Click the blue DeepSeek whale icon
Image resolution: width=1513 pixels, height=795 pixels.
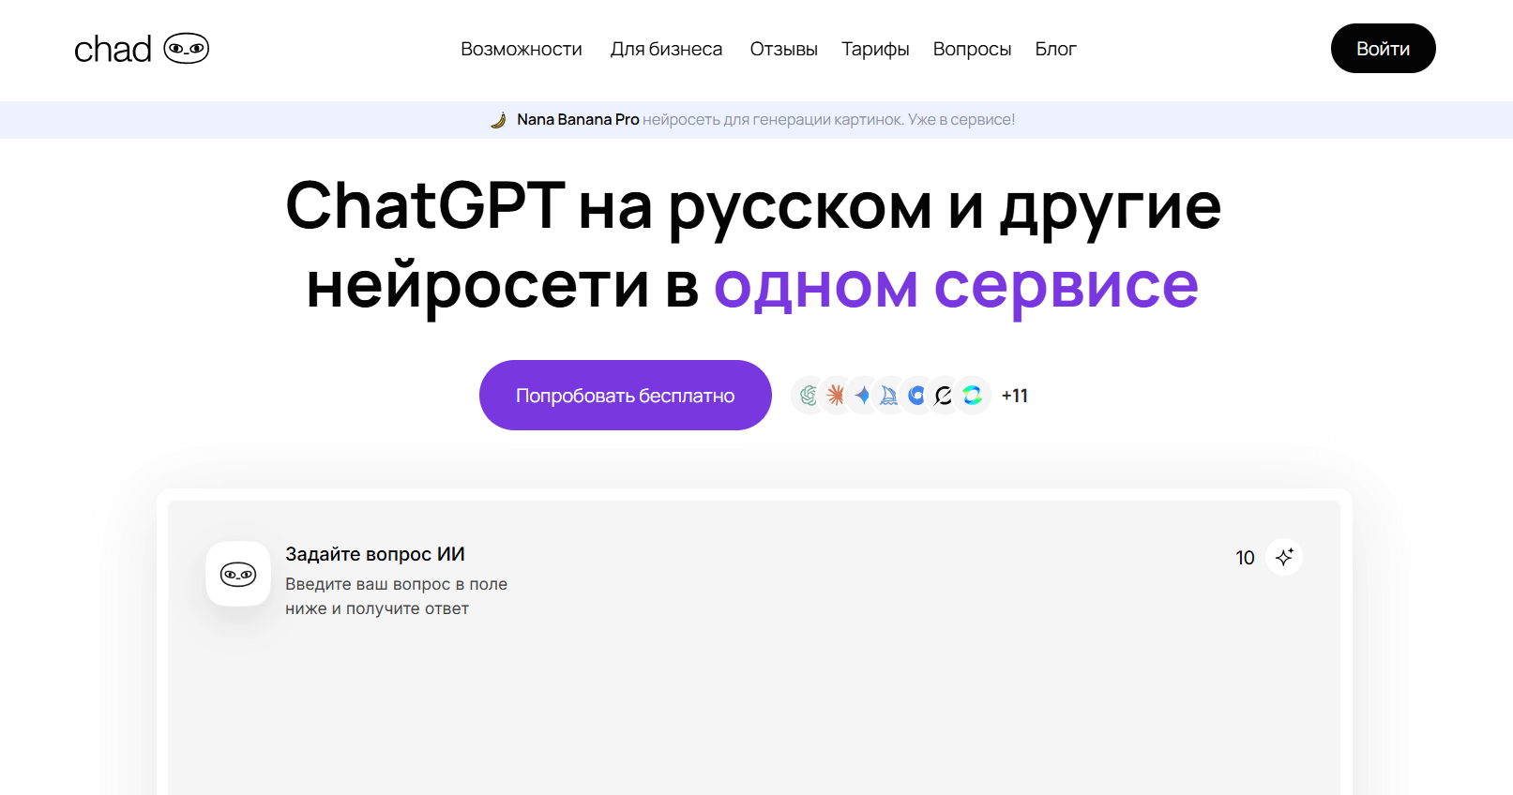[x=916, y=396]
